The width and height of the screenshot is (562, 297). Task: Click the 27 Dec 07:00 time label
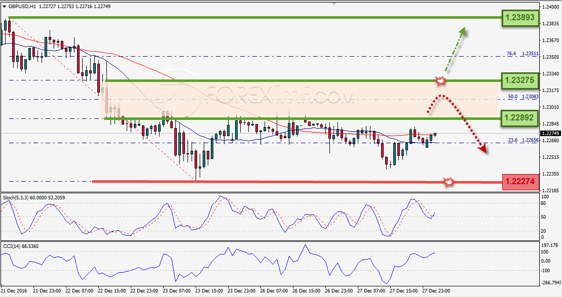371,291
